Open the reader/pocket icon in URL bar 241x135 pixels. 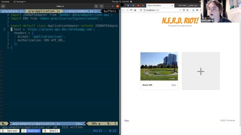click(x=184, y=10)
